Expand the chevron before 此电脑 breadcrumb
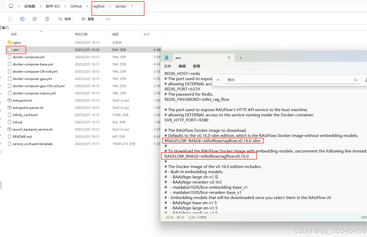367x237 pixels. pos(19,6)
